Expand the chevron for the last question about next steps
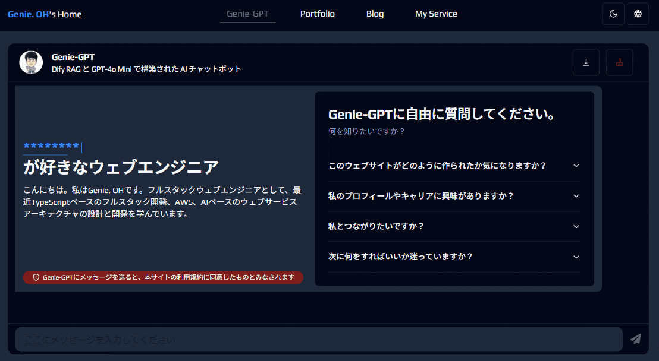Viewport: 659px width, 361px height. pos(576,256)
